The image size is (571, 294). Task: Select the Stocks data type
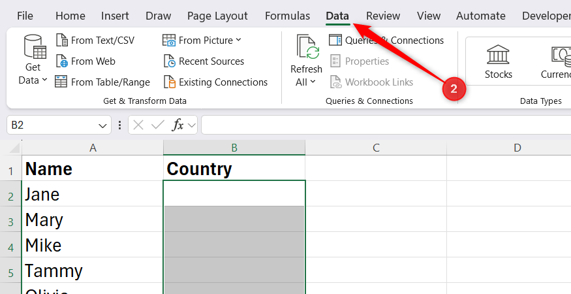point(498,61)
